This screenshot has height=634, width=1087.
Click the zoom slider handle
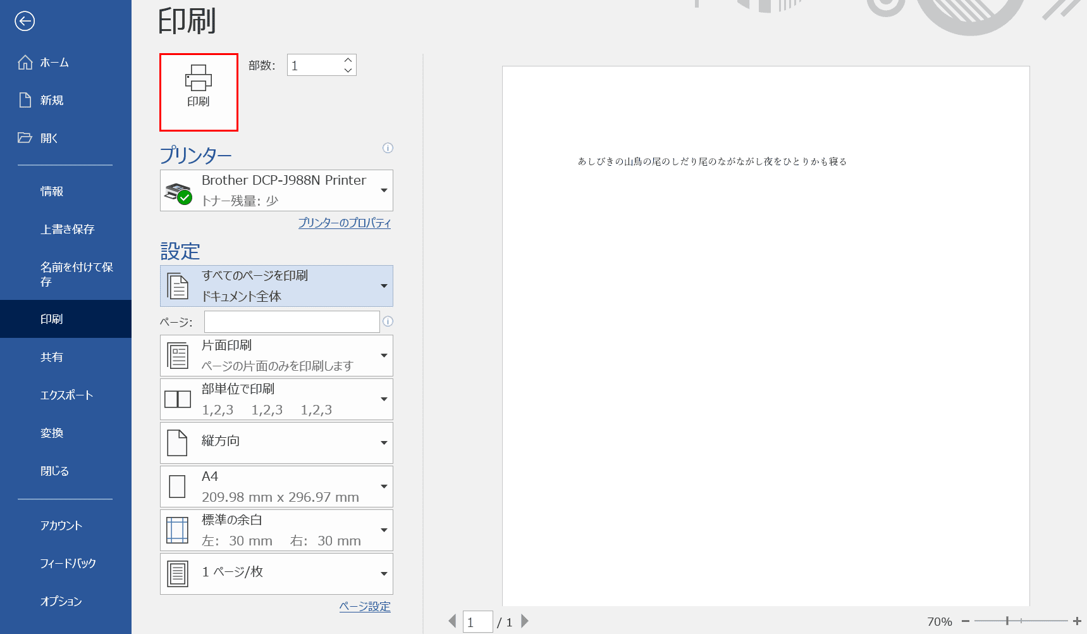pyautogui.click(x=1007, y=621)
